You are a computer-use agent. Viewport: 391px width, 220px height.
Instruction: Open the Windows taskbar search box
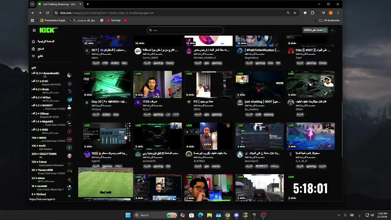[155, 215]
